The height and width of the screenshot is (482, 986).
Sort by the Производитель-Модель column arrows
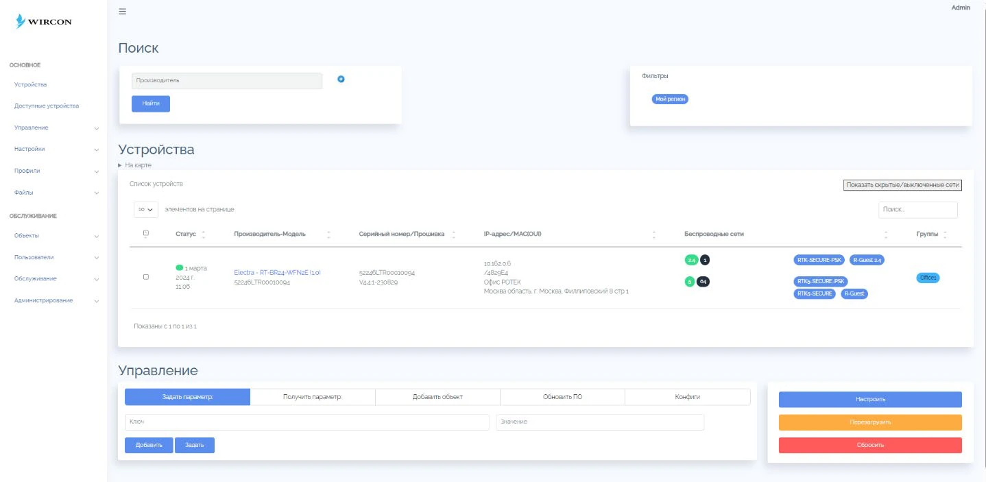[x=328, y=234]
